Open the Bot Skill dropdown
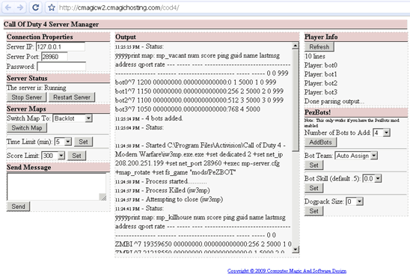The image size is (410, 277). [x=372, y=179]
